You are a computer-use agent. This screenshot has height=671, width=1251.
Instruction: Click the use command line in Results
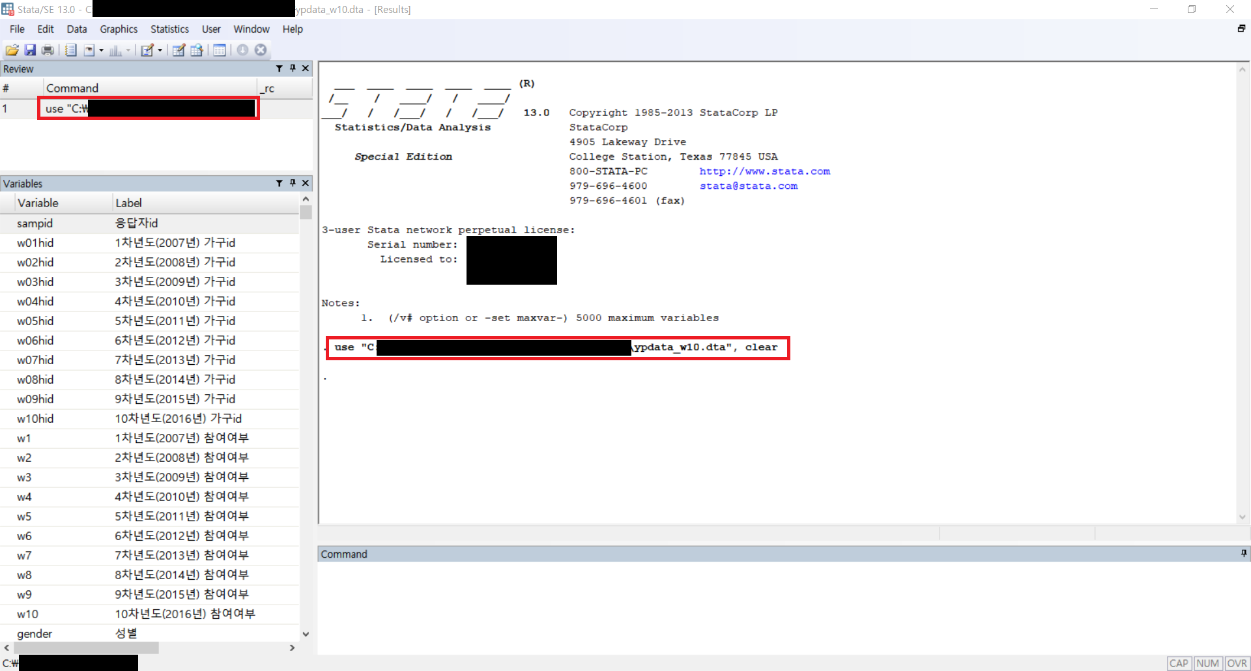coord(558,348)
